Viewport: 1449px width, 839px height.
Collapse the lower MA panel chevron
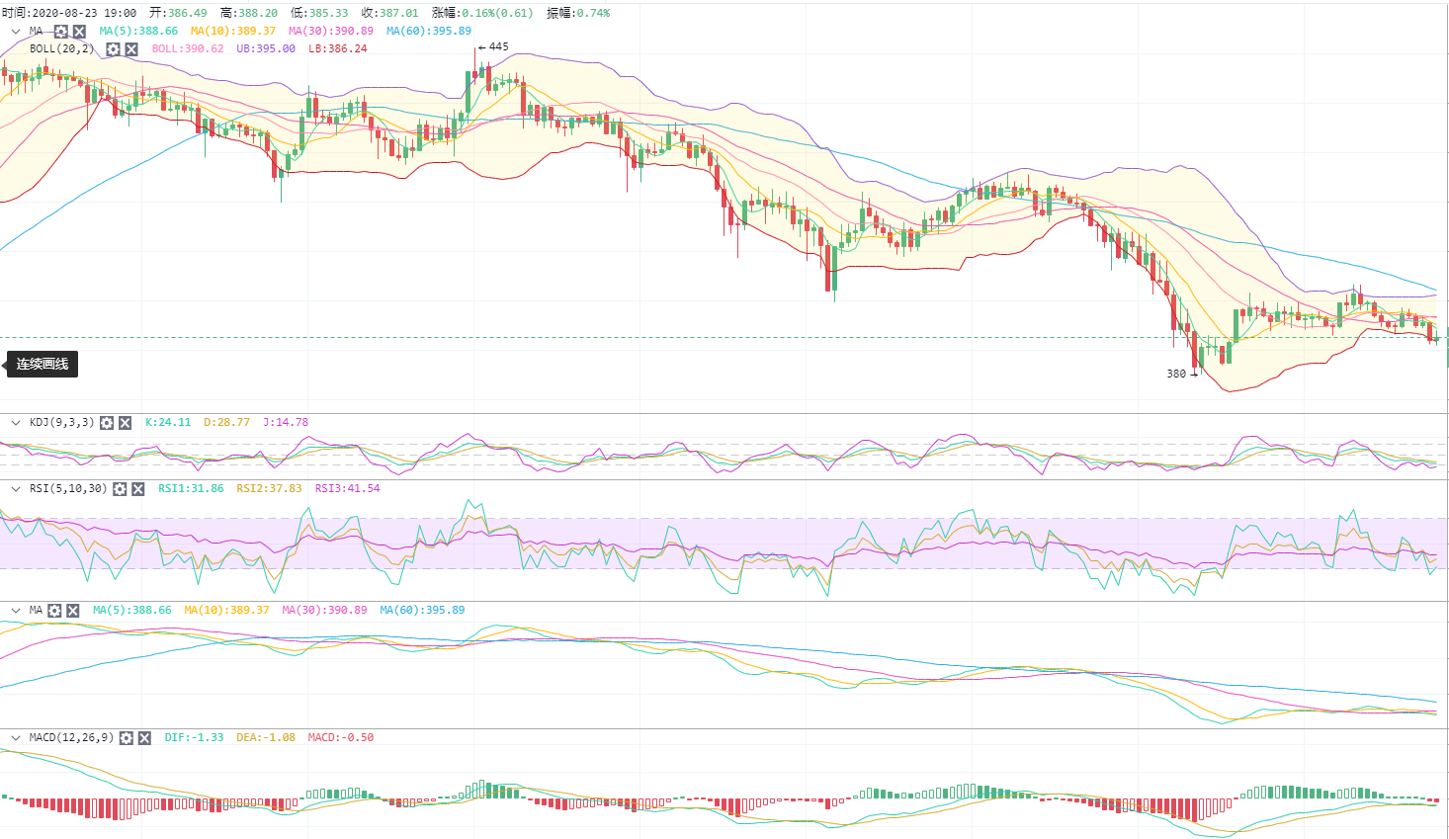pyautogui.click(x=16, y=611)
